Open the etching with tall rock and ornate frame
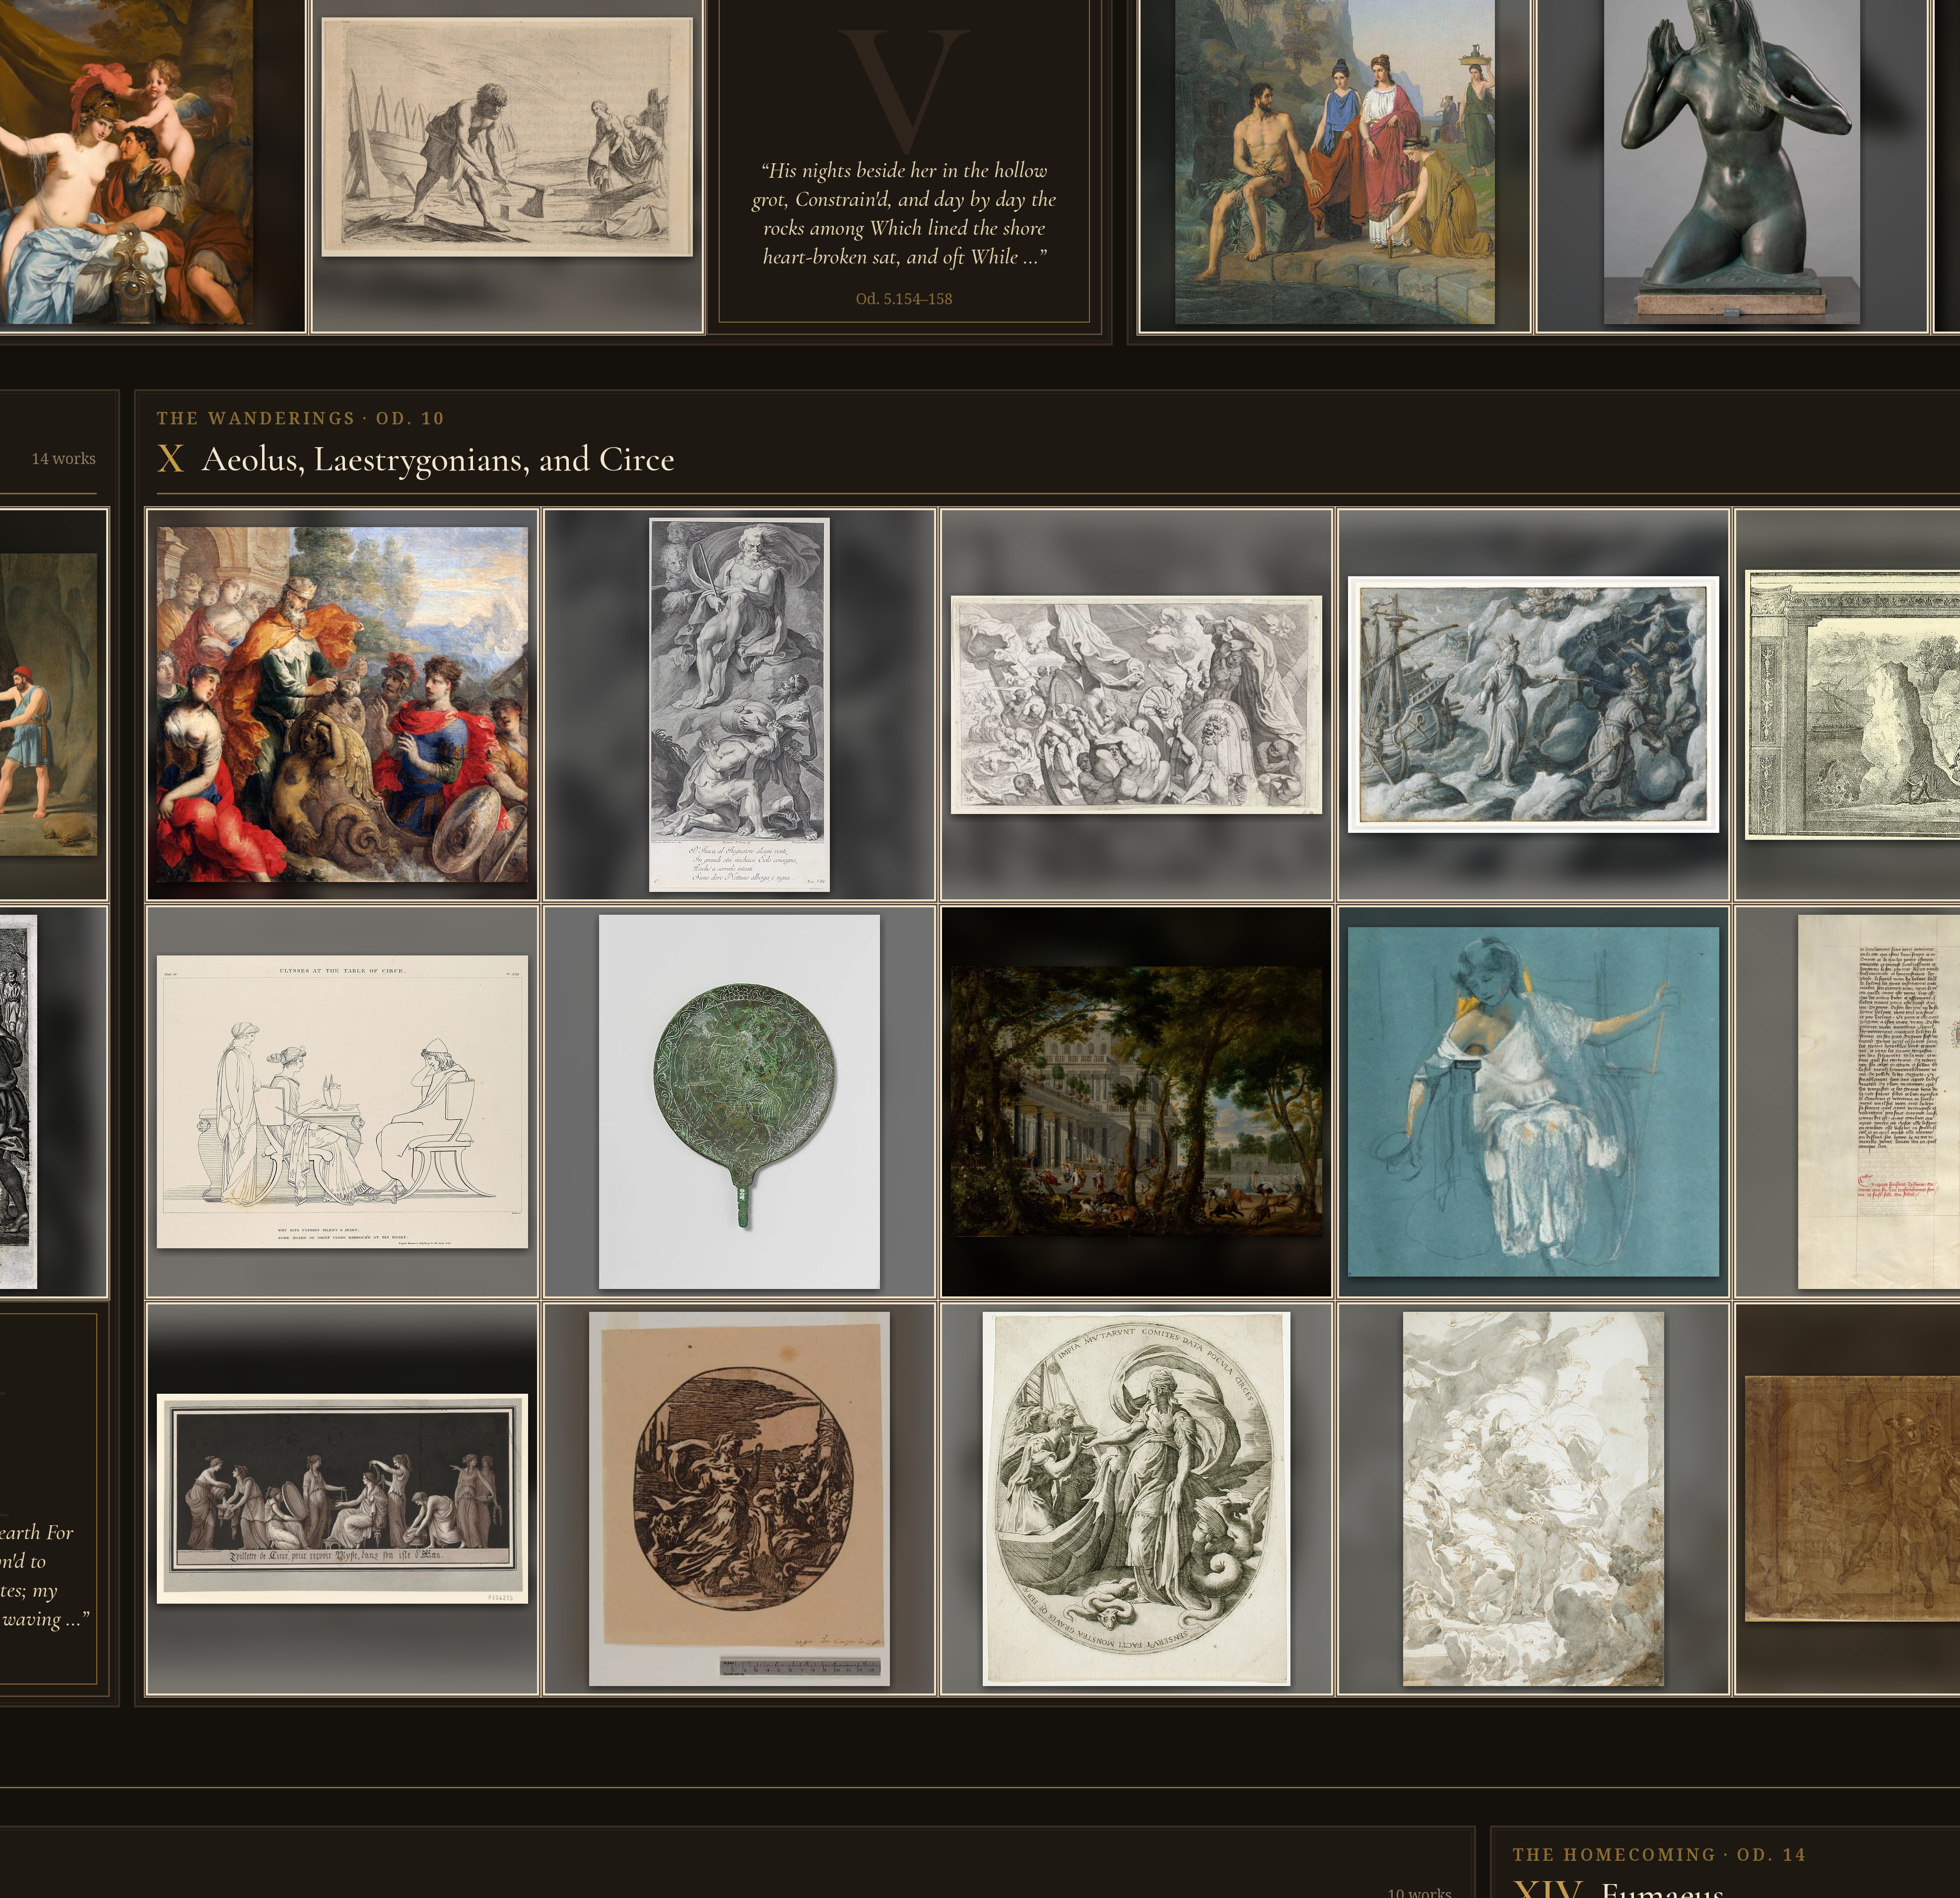Screen dimensions: 1960x1898 coord(1847,704)
